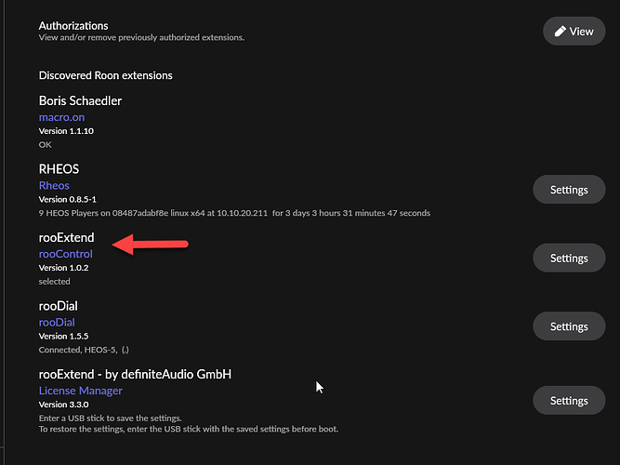Screen dimensions: 620x465
Task: Click the rooExtend title beside red arrow
Action: 66,237
